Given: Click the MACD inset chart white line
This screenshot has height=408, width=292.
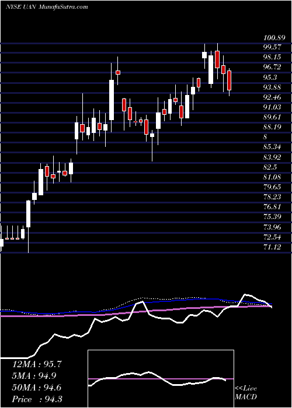Looking at the screenshot, I should click(157, 378).
